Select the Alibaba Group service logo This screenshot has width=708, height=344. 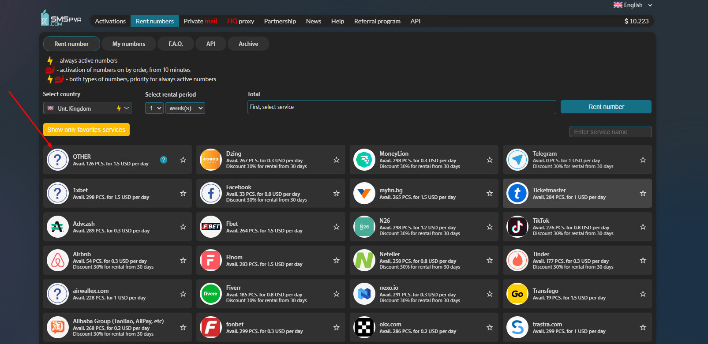coord(58,327)
